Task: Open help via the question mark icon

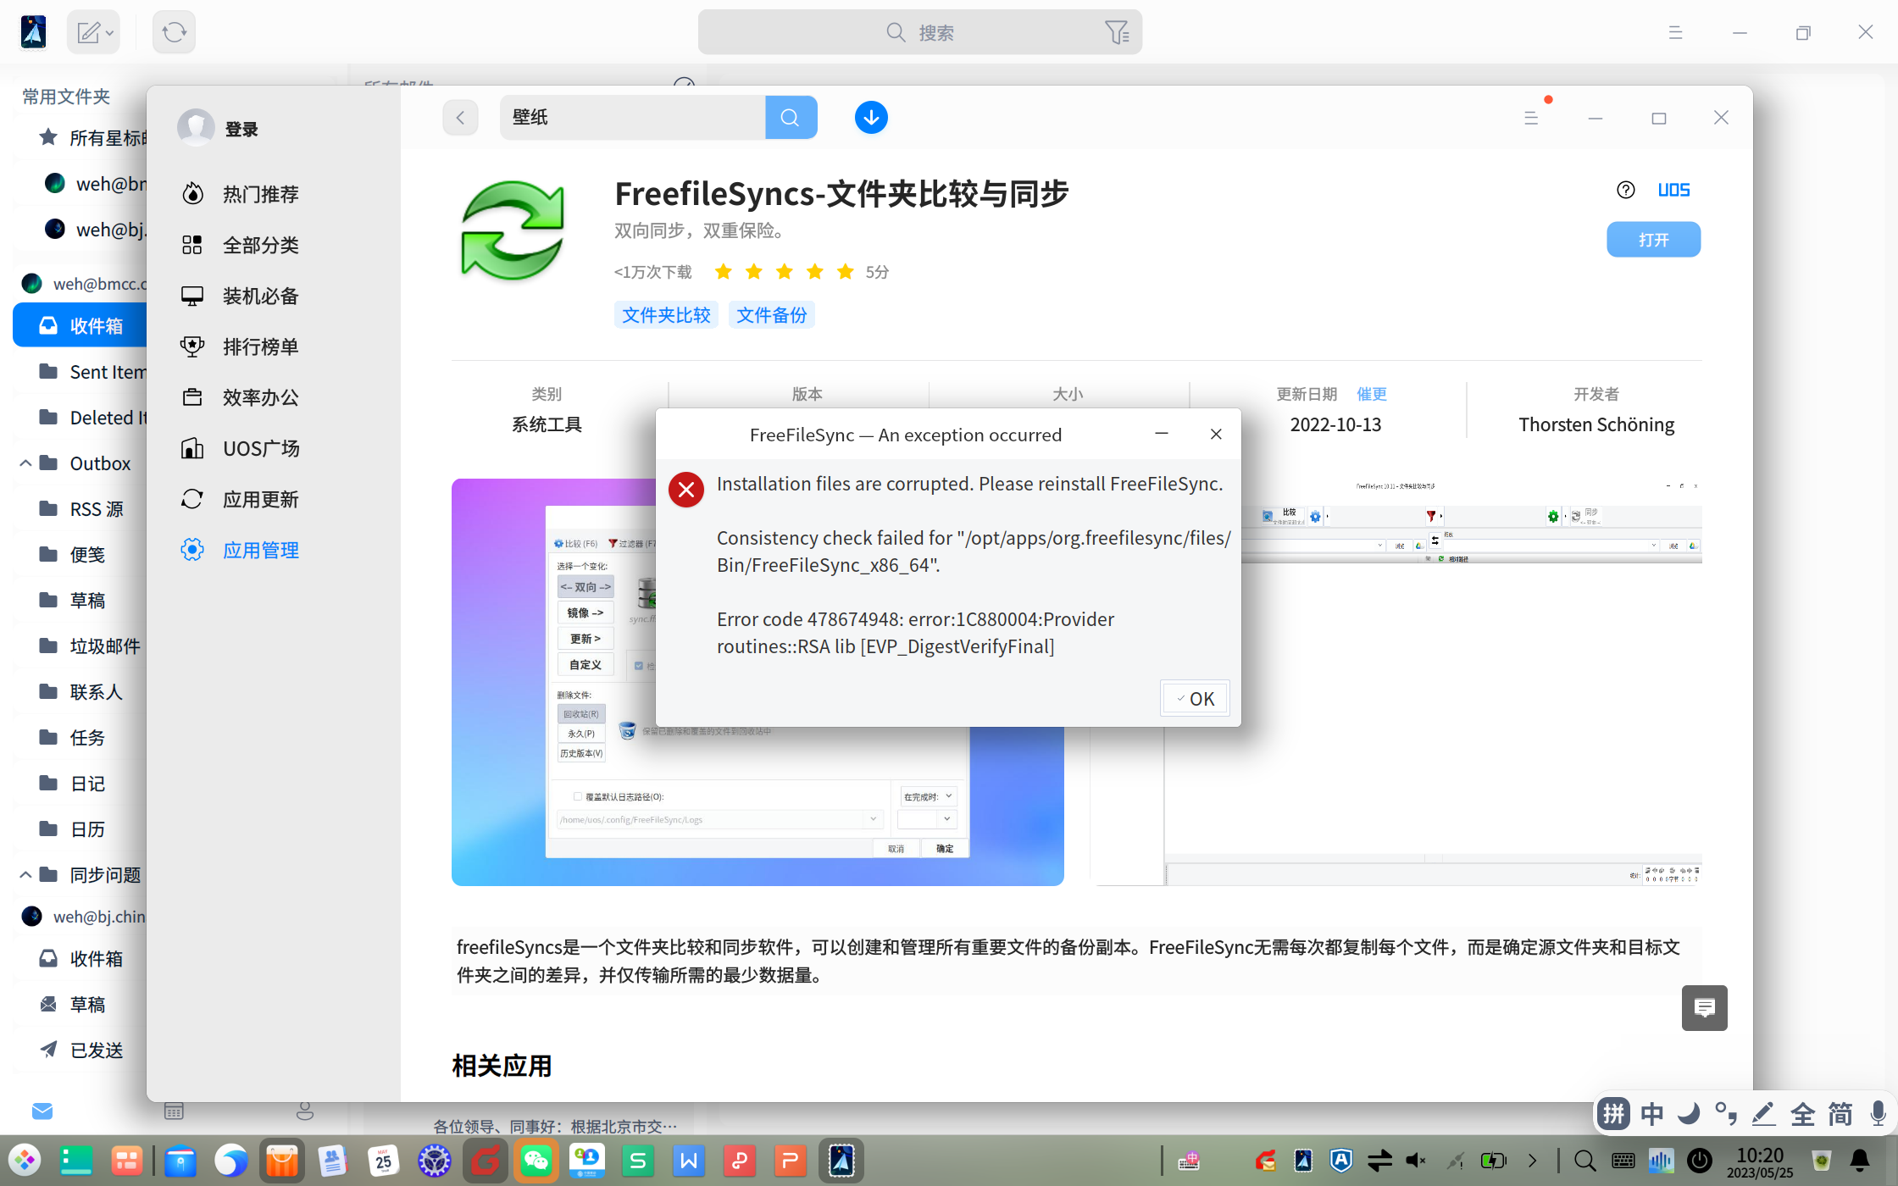Action: pyautogui.click(x=1625, y=189)
